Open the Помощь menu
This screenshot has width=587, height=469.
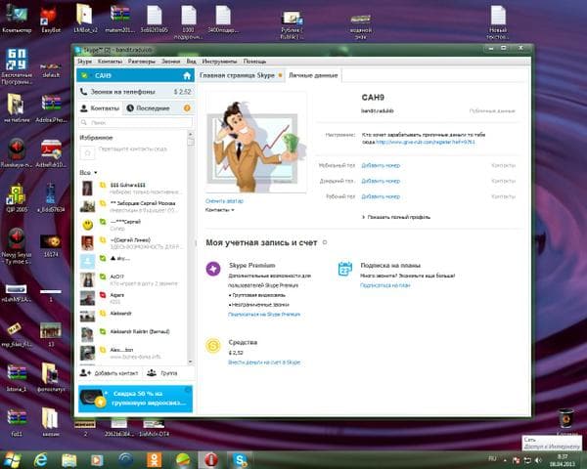click(254, 62)
